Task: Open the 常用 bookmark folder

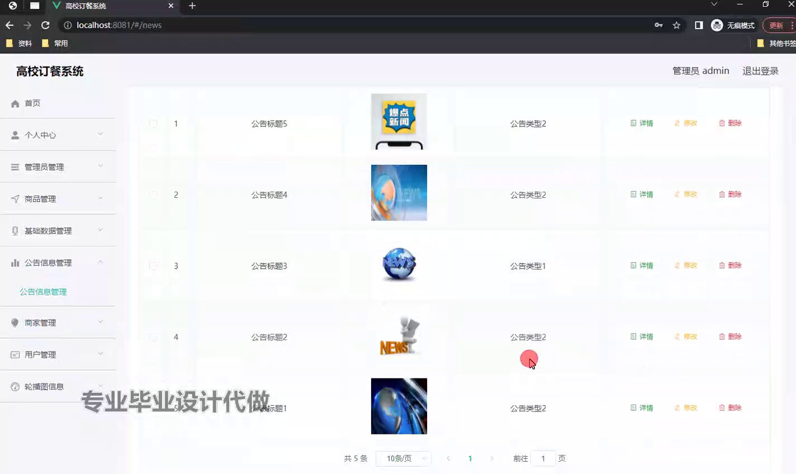Action: pos(55,43)
